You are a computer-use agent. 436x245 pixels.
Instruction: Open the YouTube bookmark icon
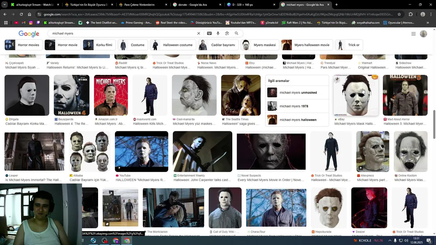(16, 23)
